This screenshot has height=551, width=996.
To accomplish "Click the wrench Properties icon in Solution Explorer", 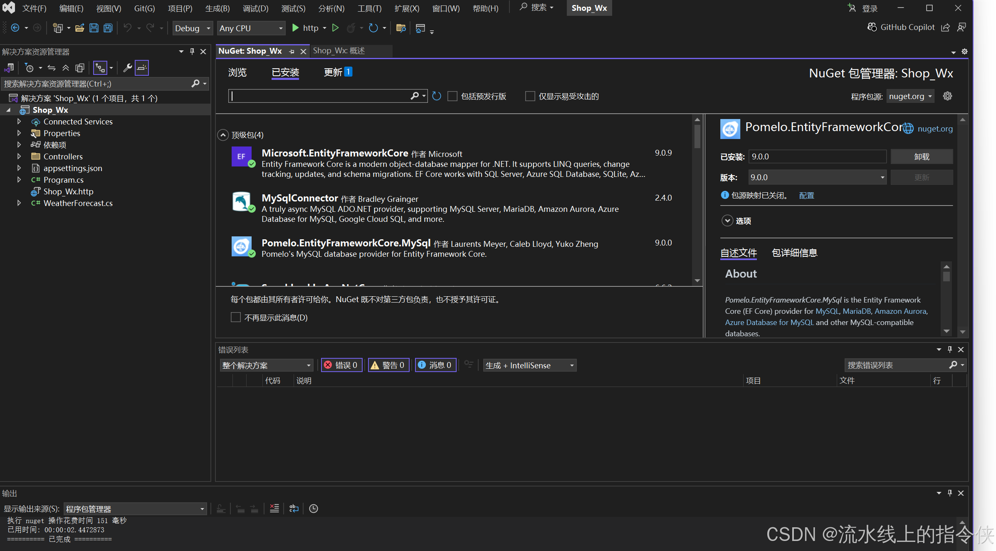I will click(128, 68).
